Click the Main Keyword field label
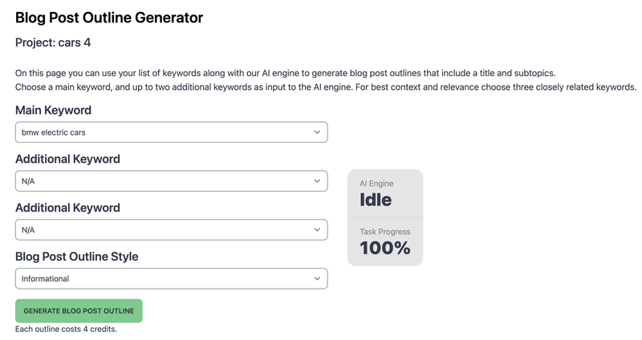The width and height of the screenshot is (642, 340). pyautogui.click(x=53, y=111)
